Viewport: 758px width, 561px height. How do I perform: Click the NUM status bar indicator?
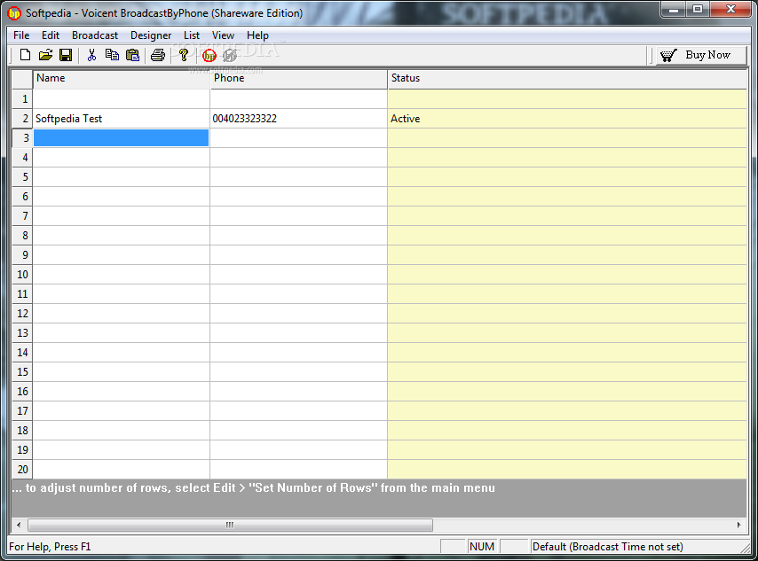tap(482, 547)
